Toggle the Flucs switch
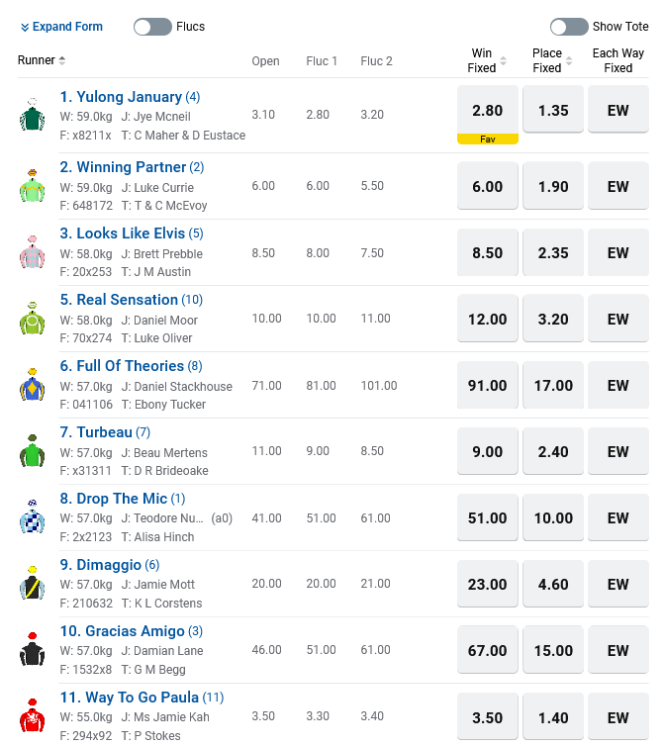 152,27
